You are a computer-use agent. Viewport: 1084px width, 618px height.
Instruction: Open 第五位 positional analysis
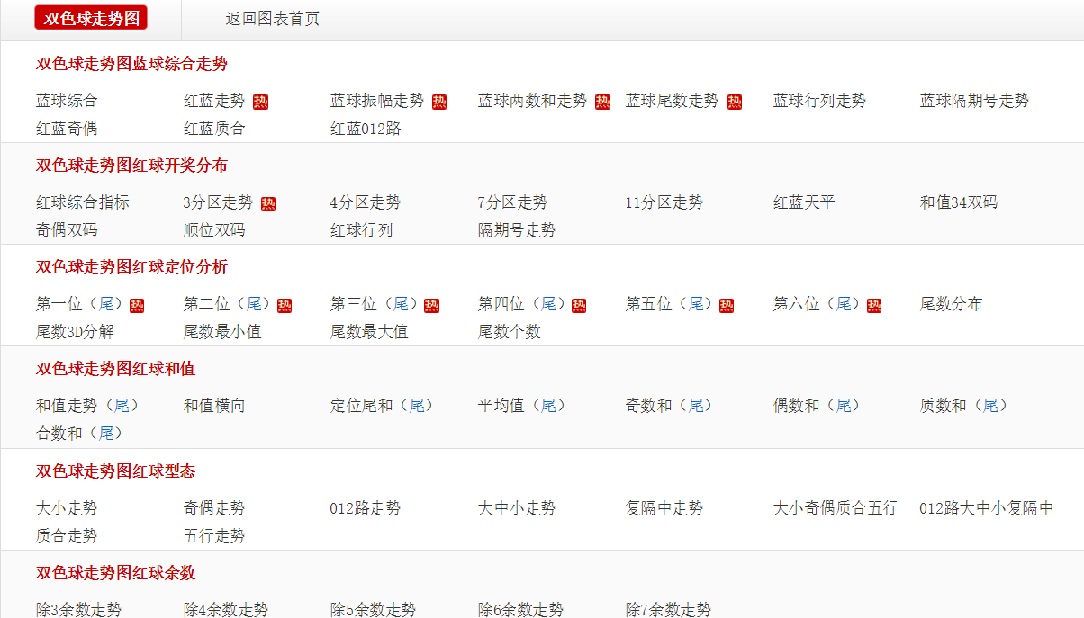[x=649, y=304]
